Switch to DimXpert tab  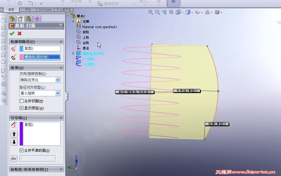pos(45,10)
